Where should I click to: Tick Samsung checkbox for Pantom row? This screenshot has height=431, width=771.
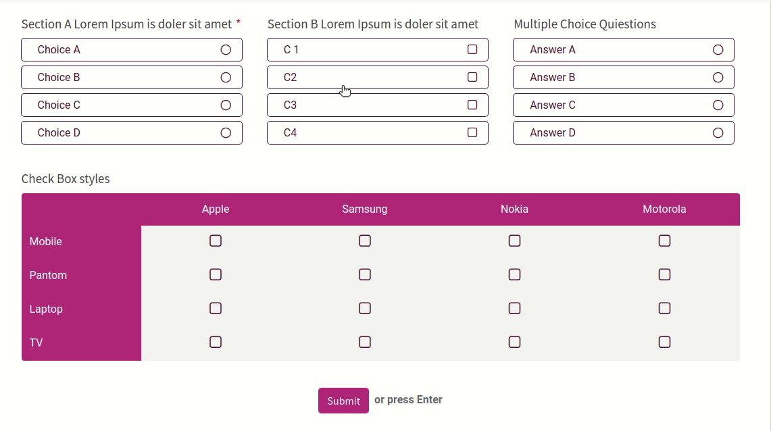(x=365, y=275)
